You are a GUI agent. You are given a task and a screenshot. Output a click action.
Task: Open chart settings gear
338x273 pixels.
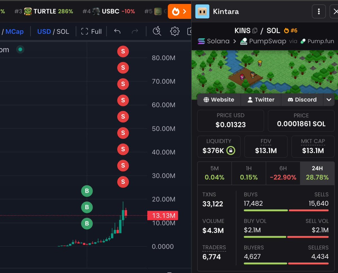tap(175, 31)
